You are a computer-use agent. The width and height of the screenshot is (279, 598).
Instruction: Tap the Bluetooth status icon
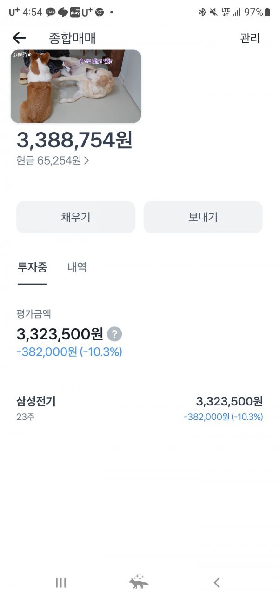[x=202, y=13]
